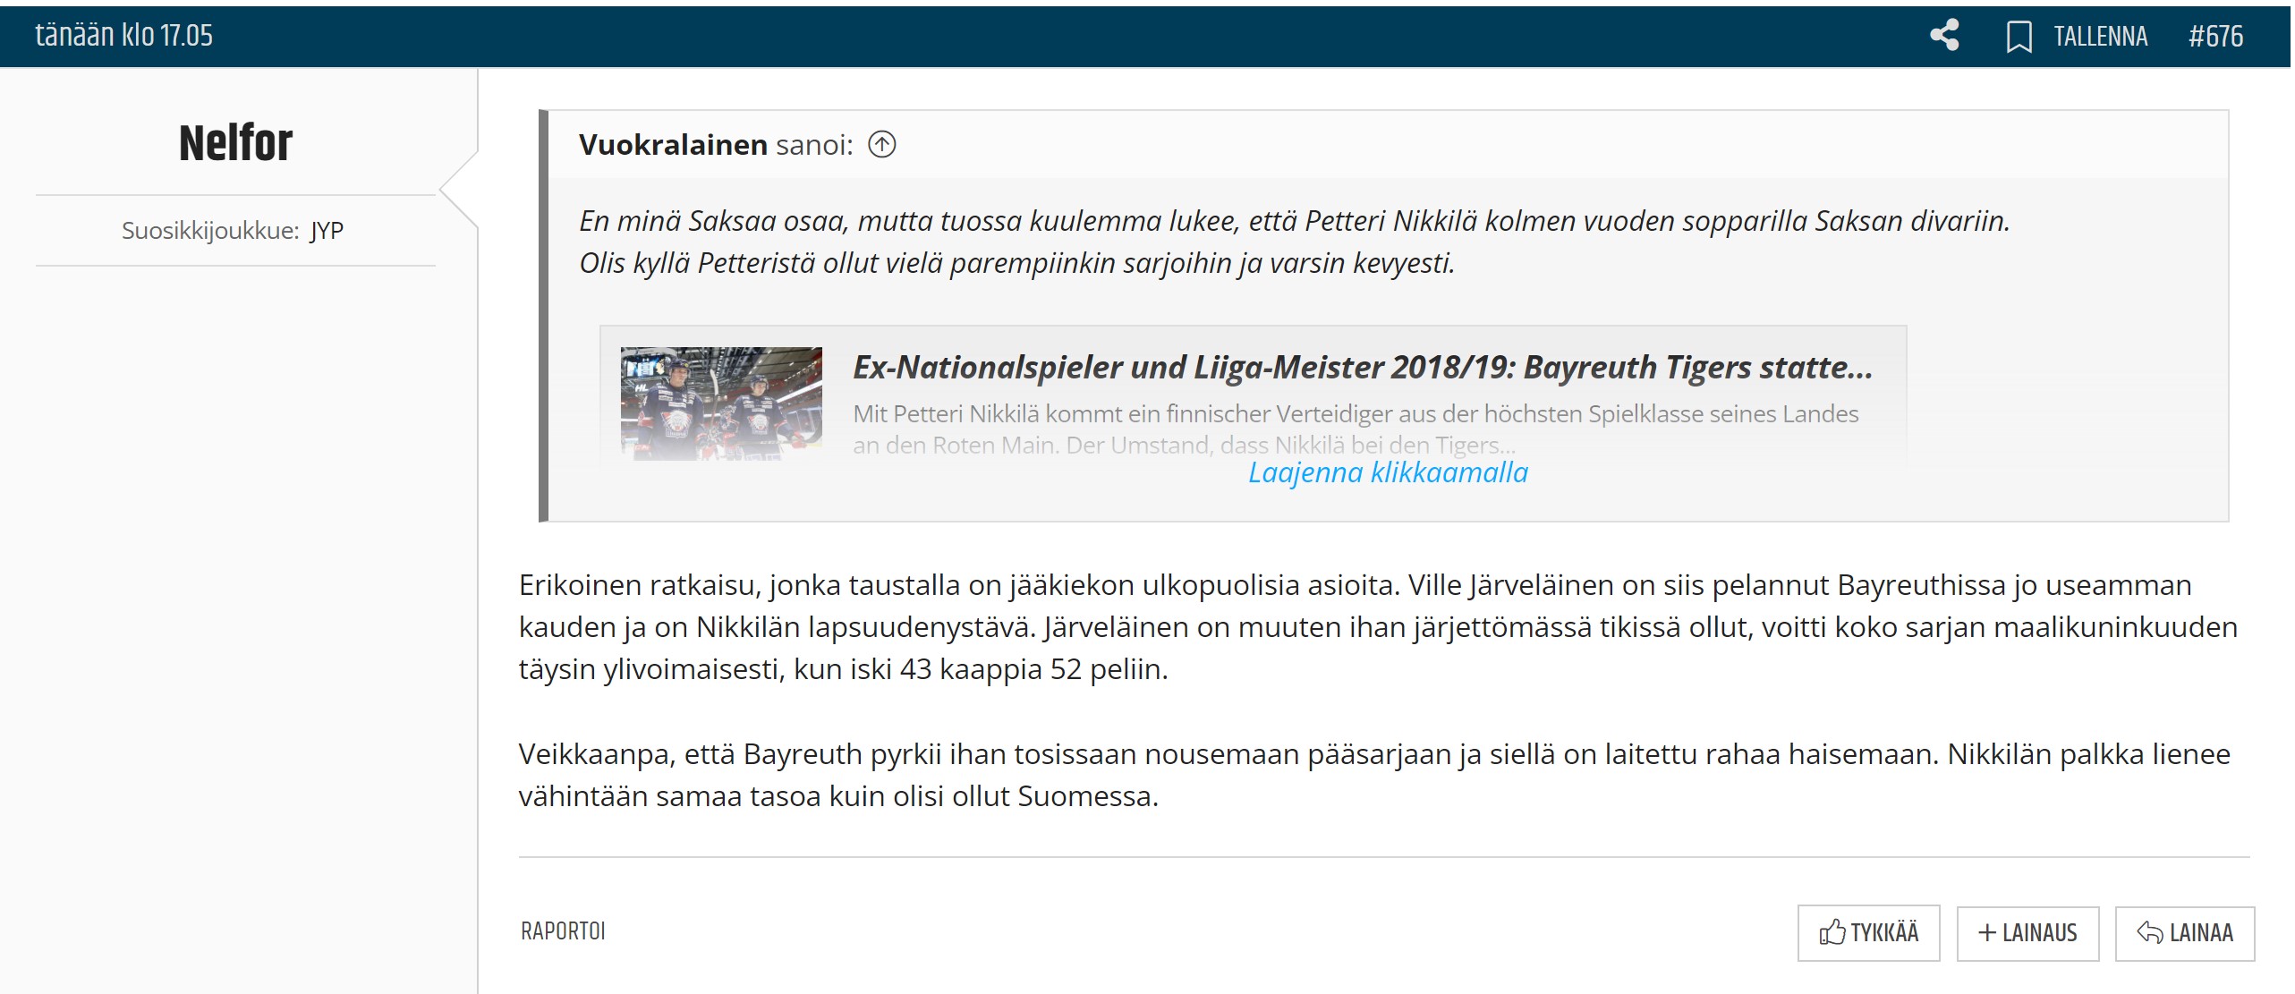Screen dimensions: 2295x994
Task: Reply with quote using LAINAA arrow
Action: [x=2184, y=933]
